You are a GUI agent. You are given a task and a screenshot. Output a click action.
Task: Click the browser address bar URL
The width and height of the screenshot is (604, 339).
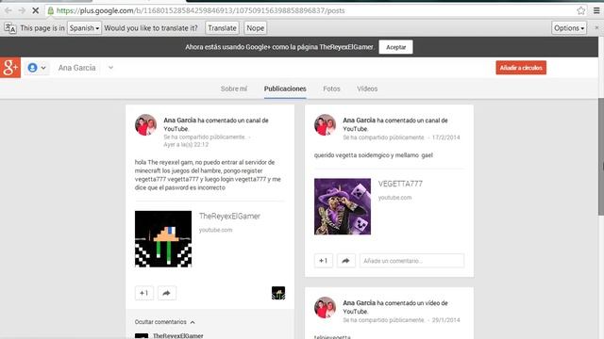pos(200,10)
